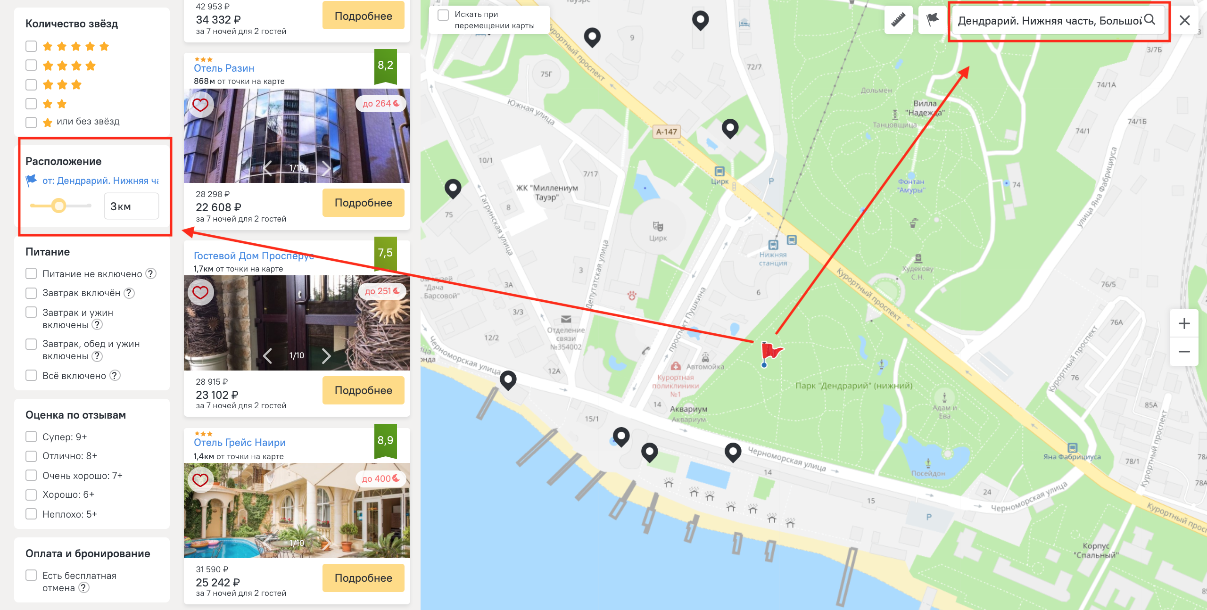Zoom in the map with plus button
This screenshot has height=610, width=1207.
click(x=1184, y=323)
